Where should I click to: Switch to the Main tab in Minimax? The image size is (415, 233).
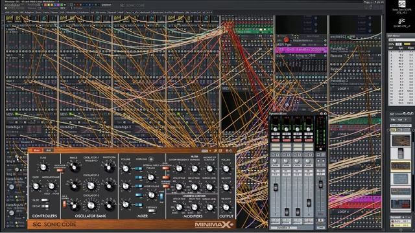tap(37, 150)
